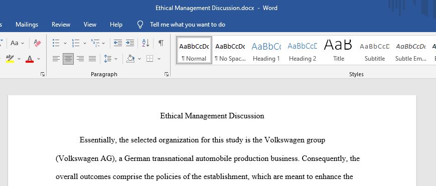
Task: Apply the Title style
Action: [339, 50]
